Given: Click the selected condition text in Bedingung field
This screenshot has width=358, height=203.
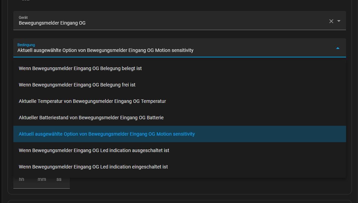Looking at the screenshot, I should [105, 50].
